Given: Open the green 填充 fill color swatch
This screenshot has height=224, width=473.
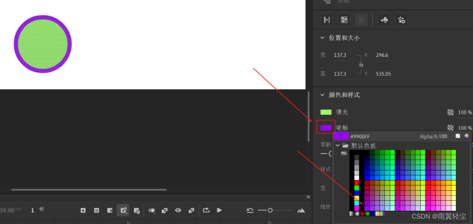Looking at the screenshot, I should (x=326, y=112).
